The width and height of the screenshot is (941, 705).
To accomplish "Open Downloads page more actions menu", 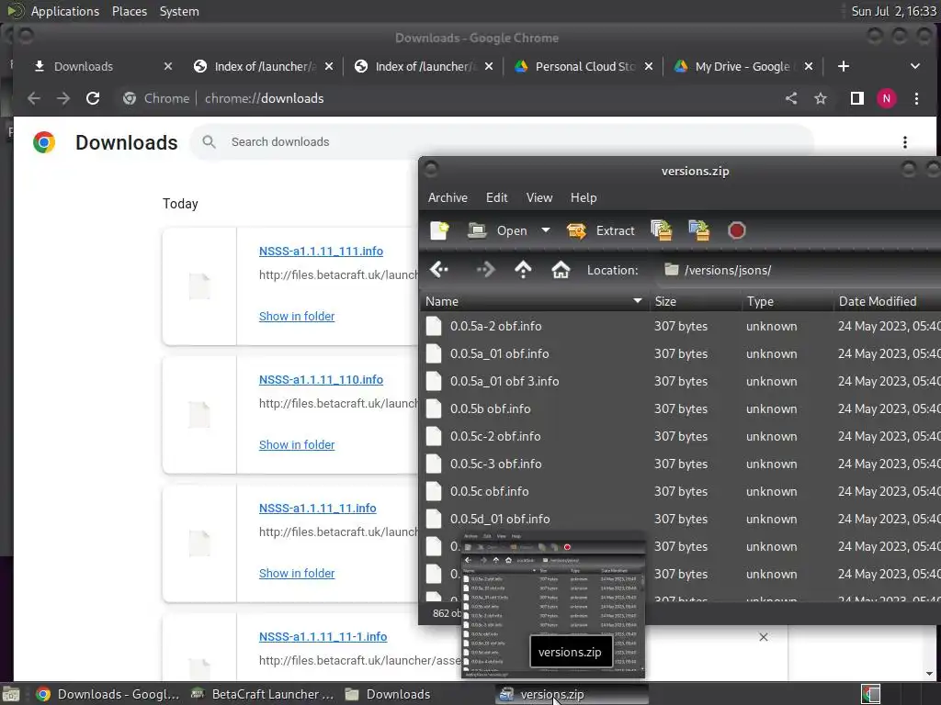I will coord(905,142).
